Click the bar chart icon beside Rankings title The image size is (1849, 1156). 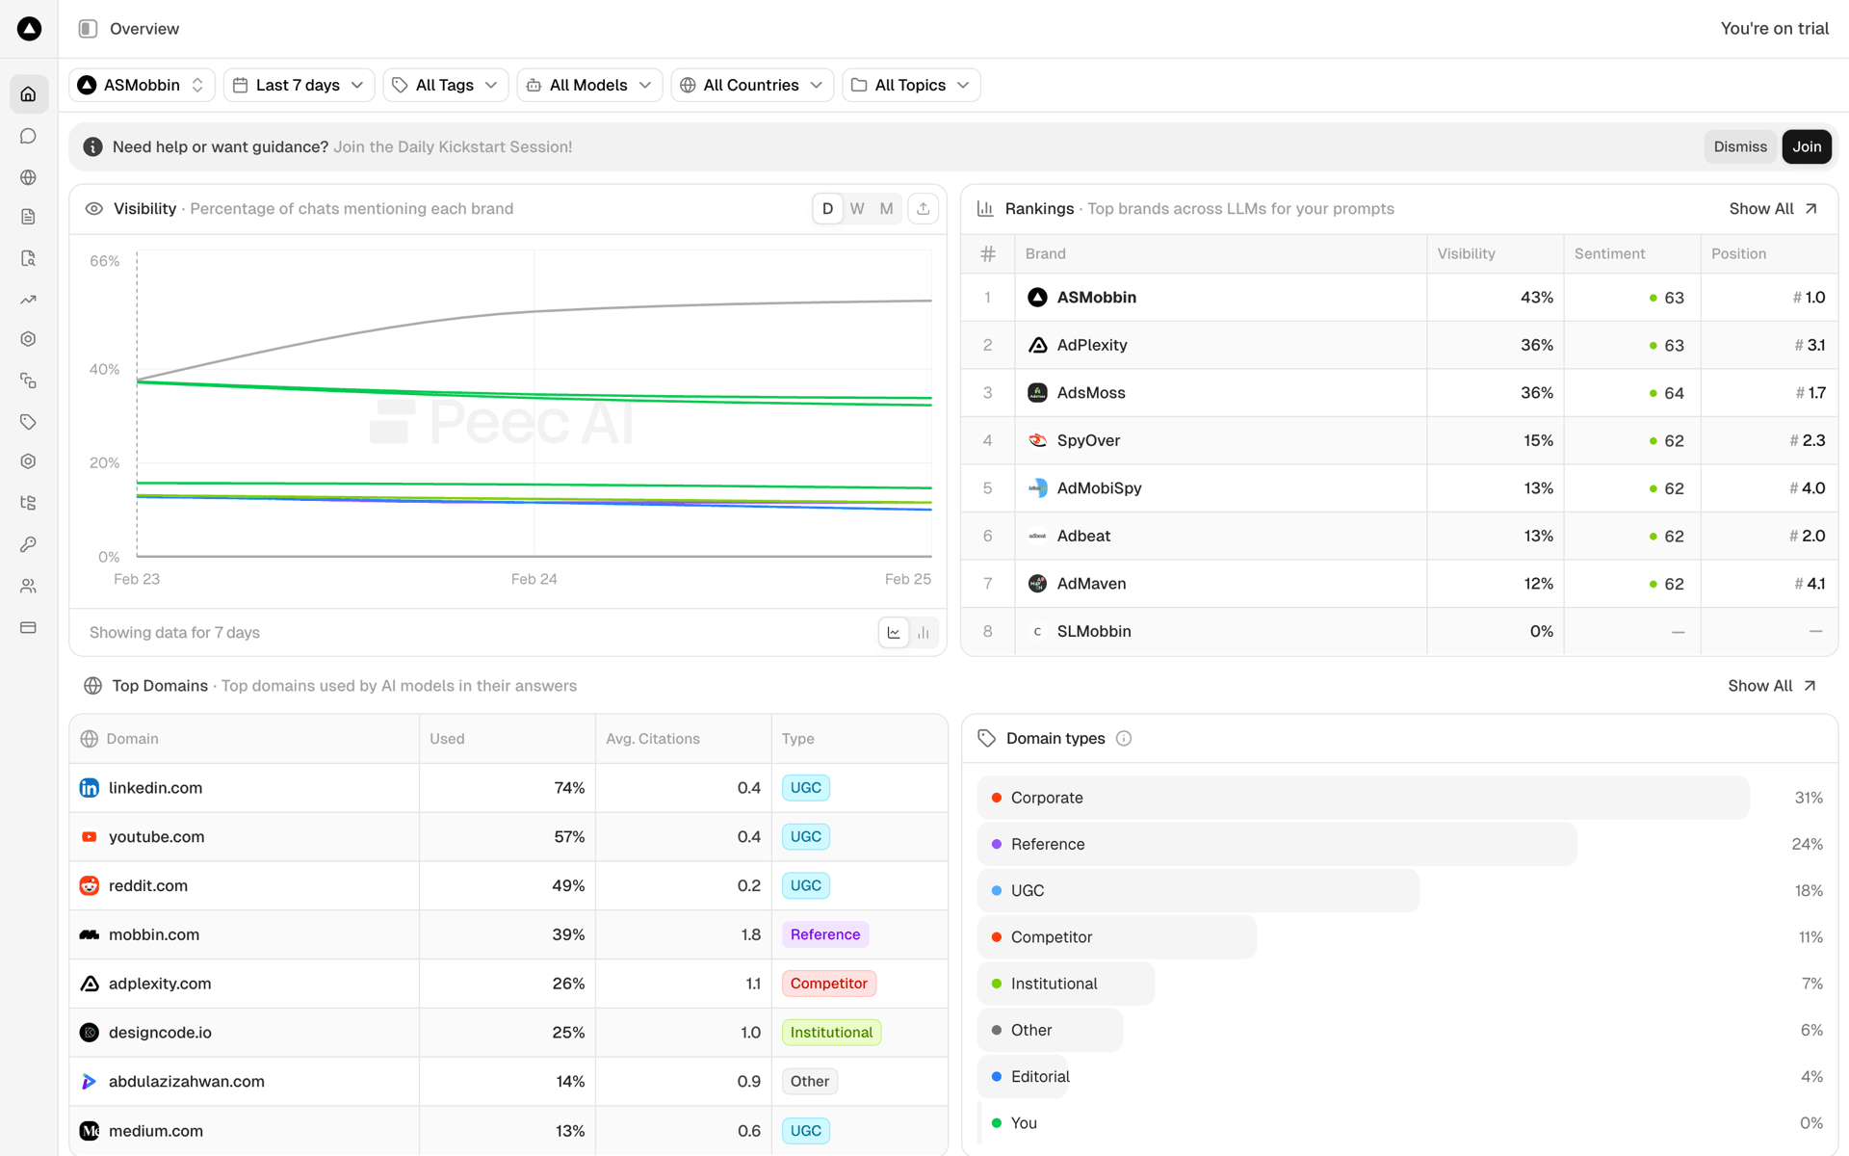(x=985, y=209)
